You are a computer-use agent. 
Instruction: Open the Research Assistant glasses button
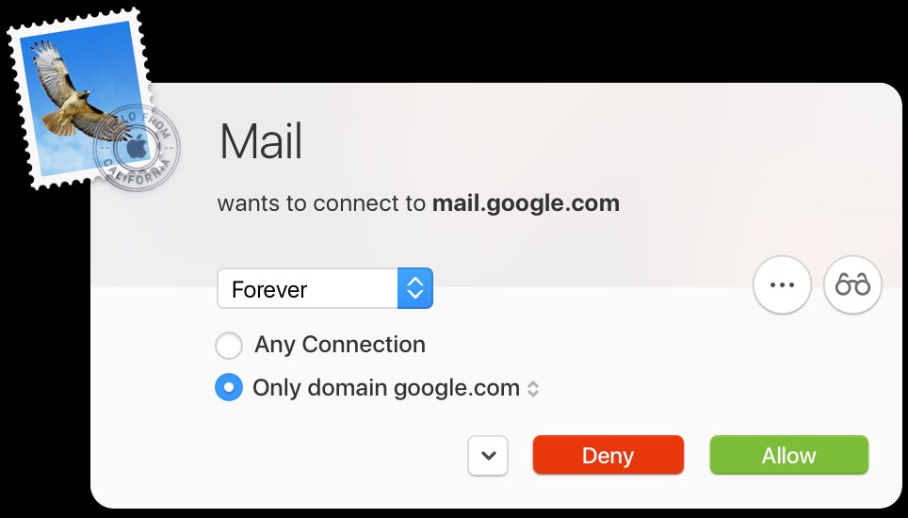(852, 284)
